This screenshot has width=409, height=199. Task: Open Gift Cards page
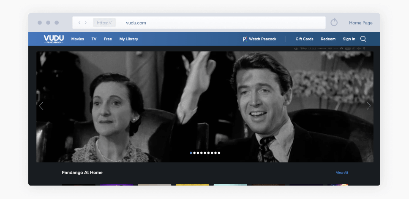coord(304,39)
